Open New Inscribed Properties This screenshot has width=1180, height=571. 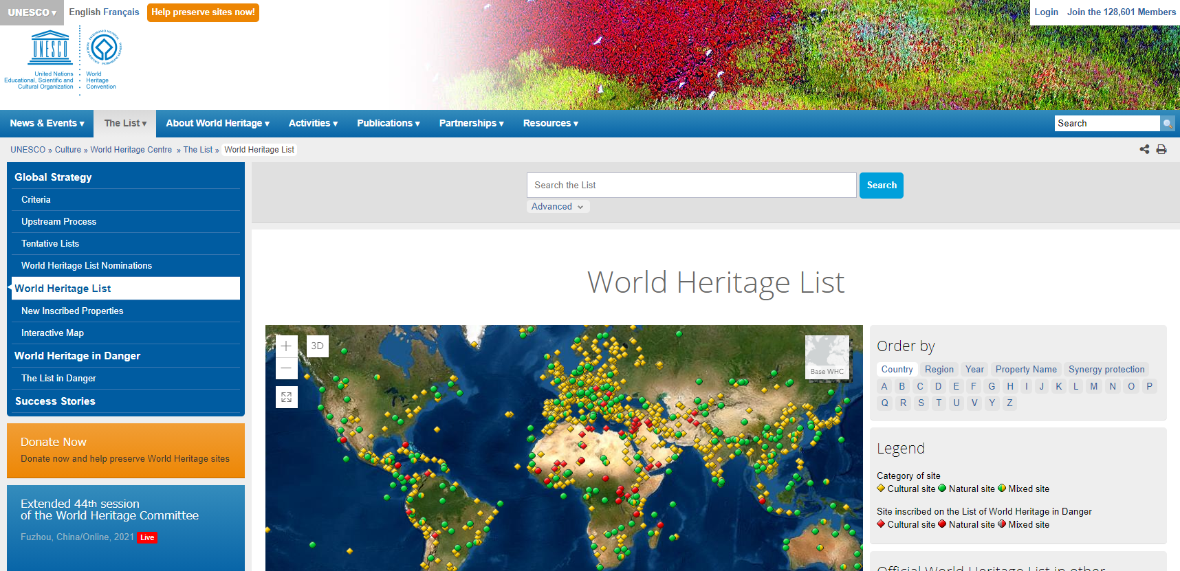point(125,311)
